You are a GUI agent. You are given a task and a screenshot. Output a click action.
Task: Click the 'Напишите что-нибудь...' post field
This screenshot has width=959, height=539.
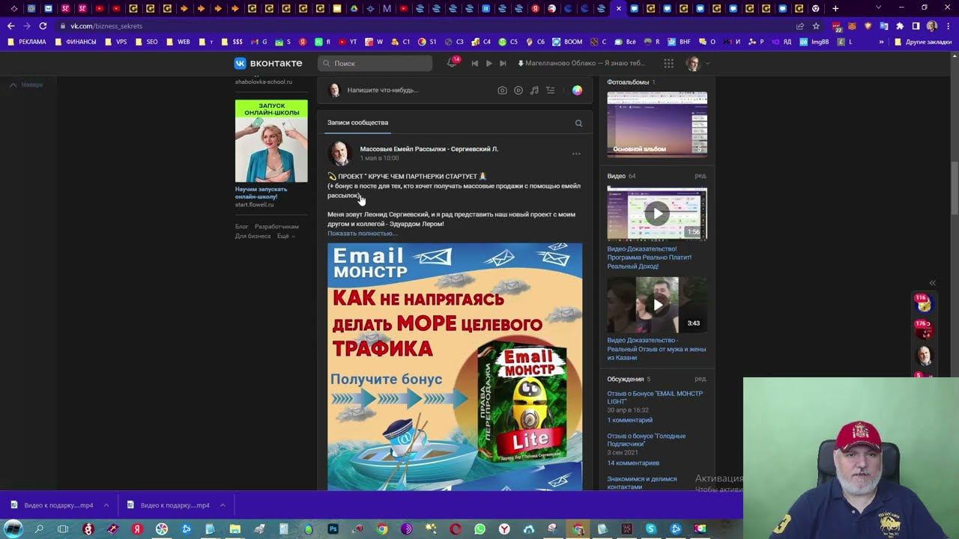pyautogui.click(x=383, y=91)
